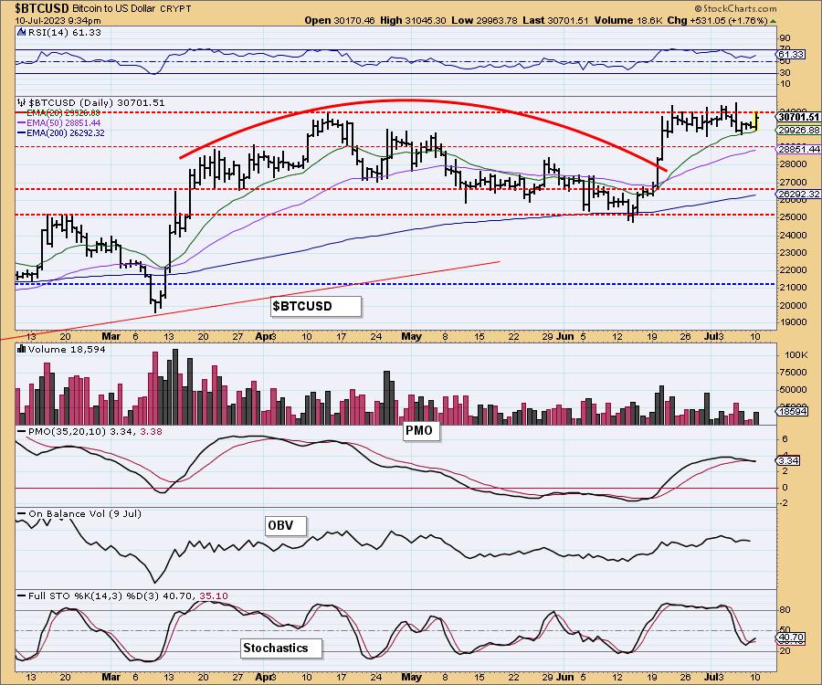Click the Full STO legend line marker

point(22,595)
